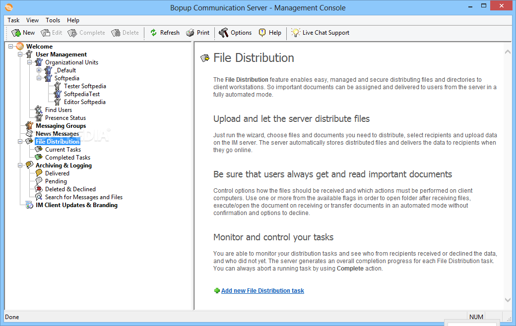Image resolution: width=516 pixels, height=326 pixels.
Task: Collapse the Softpedia organizational unit
Action: point(39,78)
